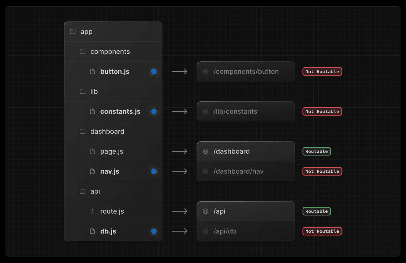
Task: Click the /api URL path text
Action: [220, 211]
